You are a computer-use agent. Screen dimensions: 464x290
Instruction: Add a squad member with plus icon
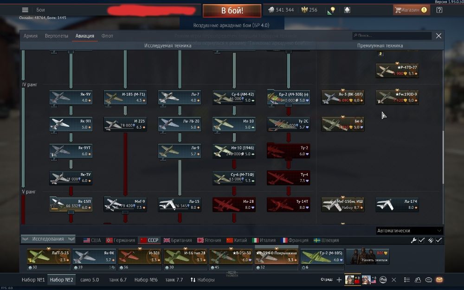[x=339, y=280]
